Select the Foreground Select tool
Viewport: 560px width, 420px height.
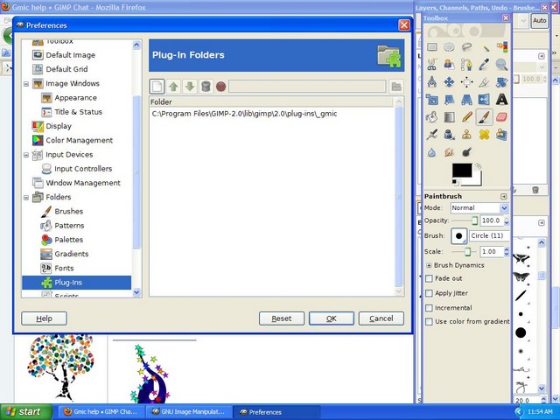click(x=449, y=65)
